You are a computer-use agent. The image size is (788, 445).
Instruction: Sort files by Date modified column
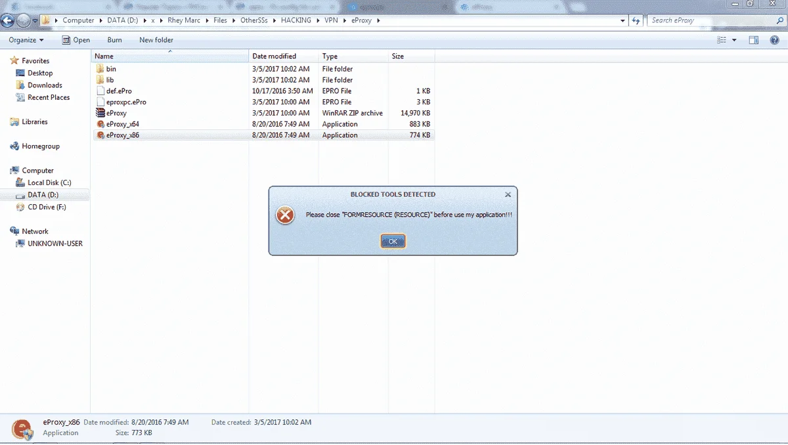(x=284, y=56)
